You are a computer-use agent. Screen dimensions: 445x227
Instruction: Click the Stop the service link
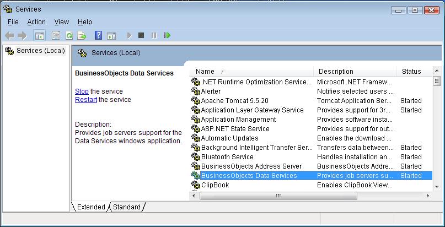pyautogui.click(x=82, y=91)
